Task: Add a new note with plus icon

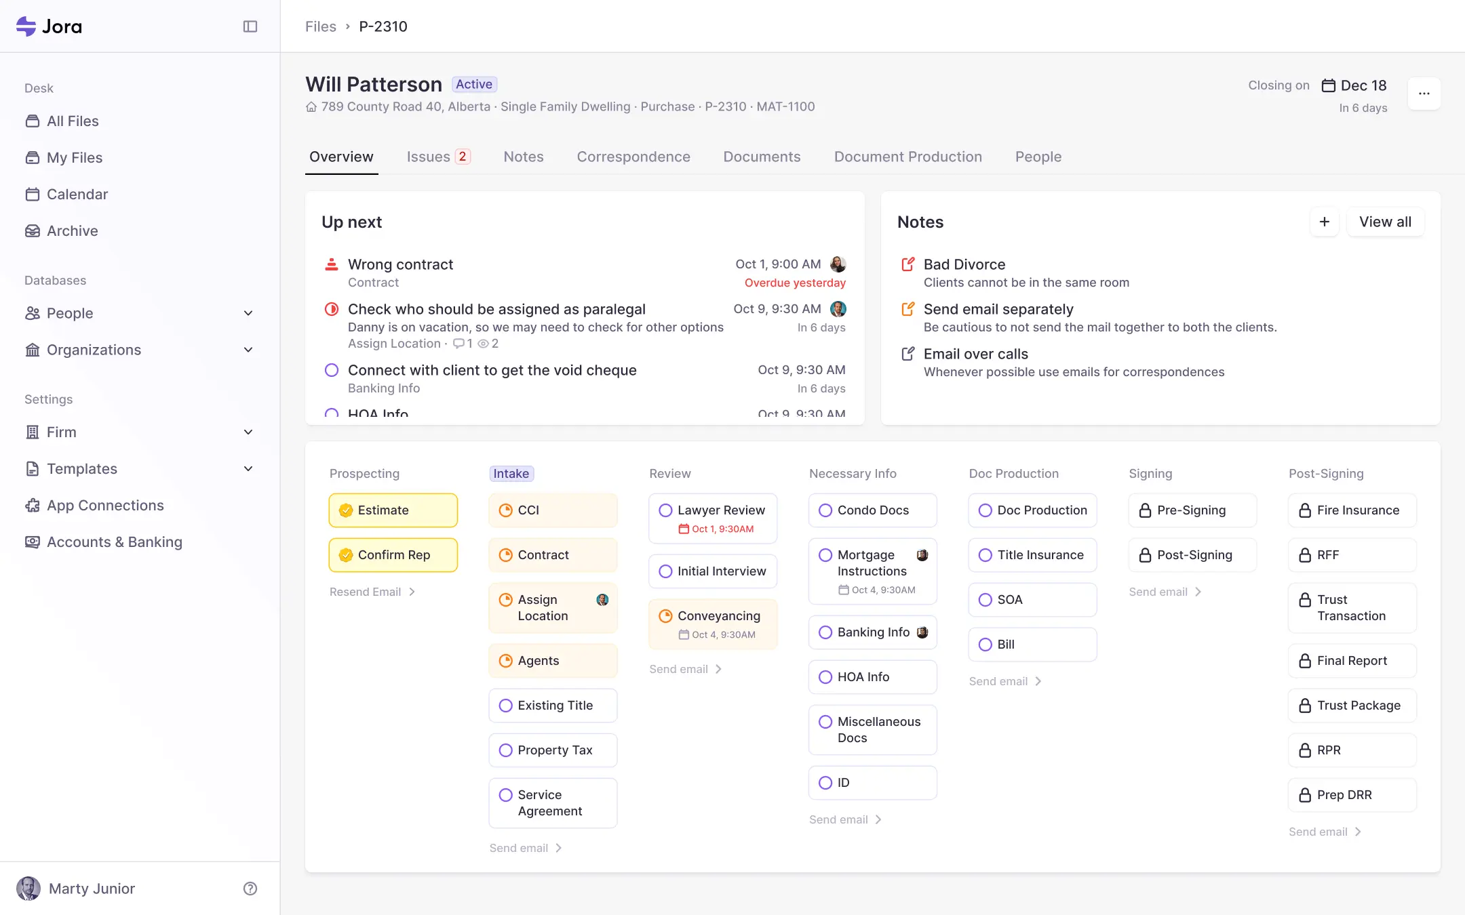Action: coord(1324,222)
